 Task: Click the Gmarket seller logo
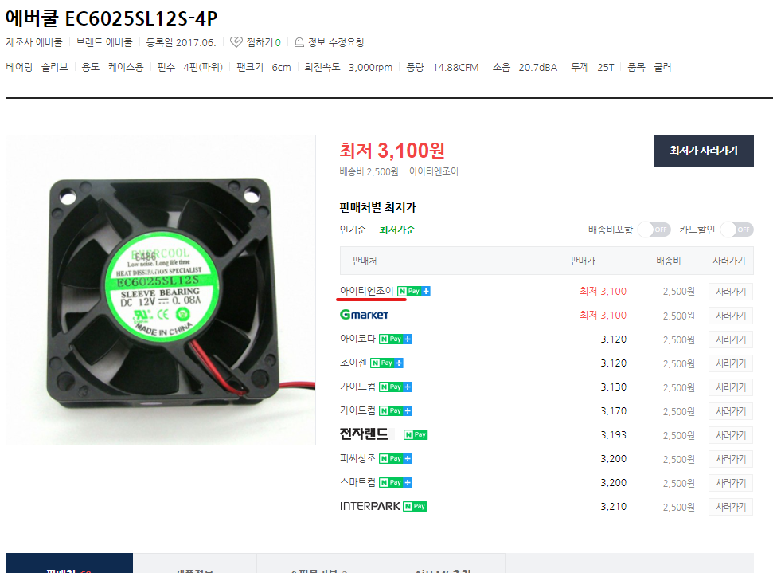point(365,315)
